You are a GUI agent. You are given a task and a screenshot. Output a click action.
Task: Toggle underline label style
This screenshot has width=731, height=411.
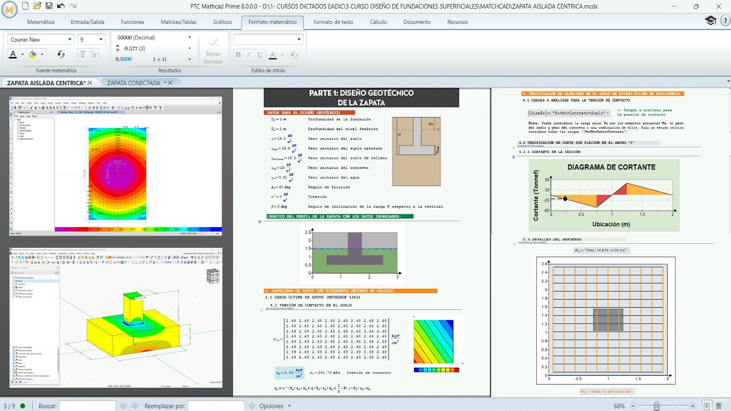[260, 55]
